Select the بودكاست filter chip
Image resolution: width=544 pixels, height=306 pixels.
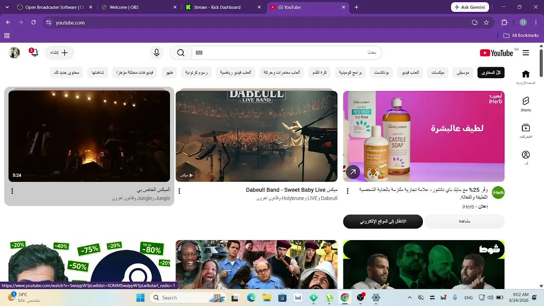[x=382, y=73]
